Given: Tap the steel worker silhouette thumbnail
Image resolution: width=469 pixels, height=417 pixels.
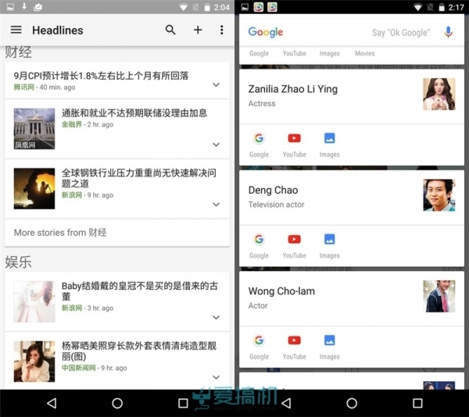Looking at the screenshot, I should pyautogui.click(x=34, y=188).
